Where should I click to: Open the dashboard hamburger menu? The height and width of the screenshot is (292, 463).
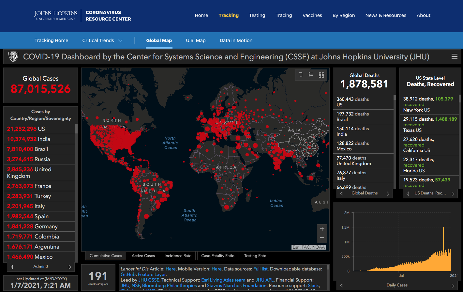[x=454, y=57]
